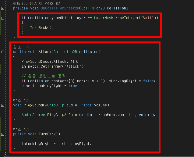Screen dimensions: 194x157
Task: Click the TurnBack method name in its declaration
Action: click(47, 134)
